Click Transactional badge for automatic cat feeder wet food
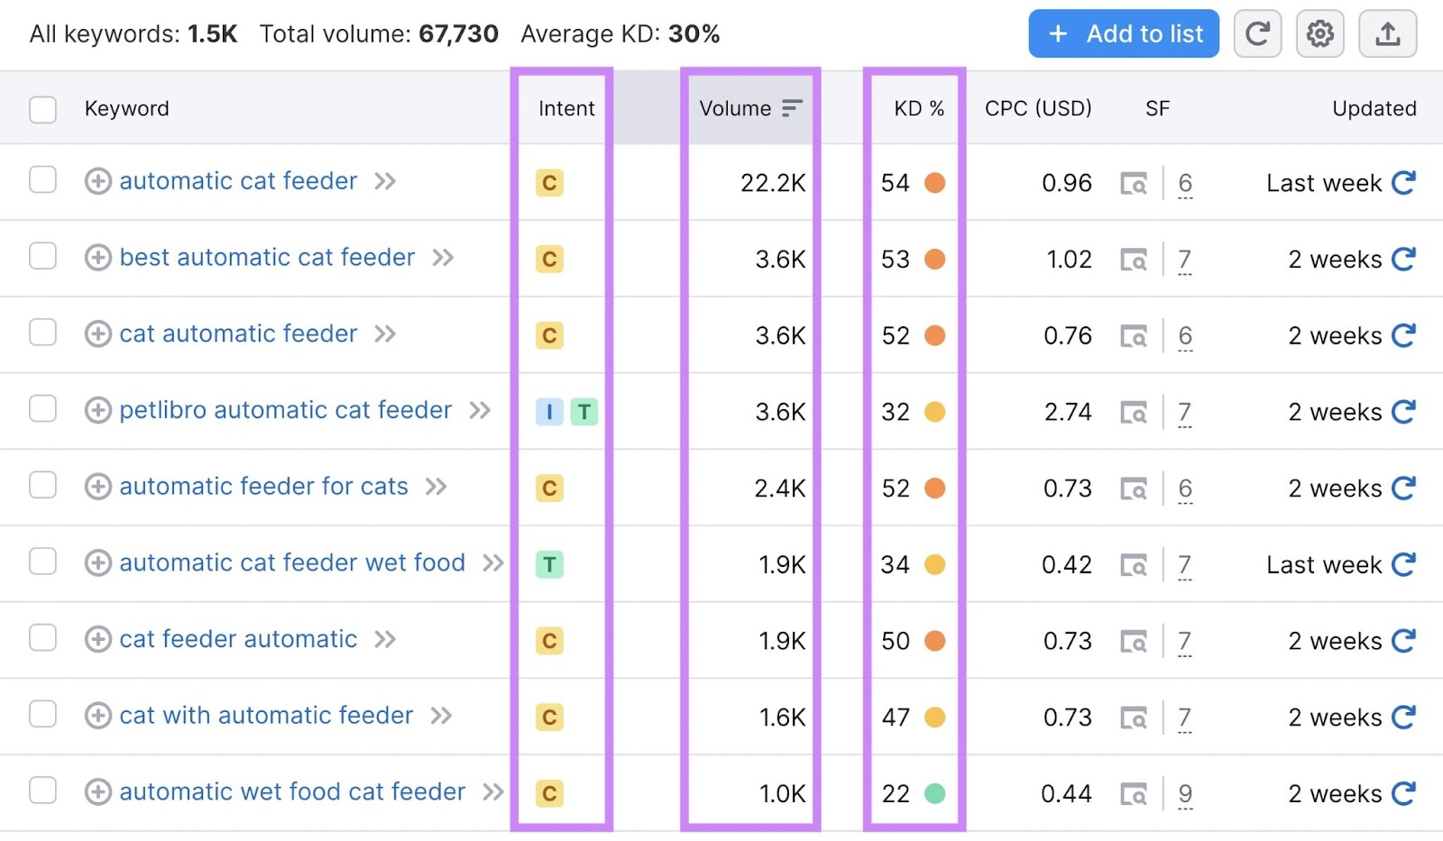Image resolution: width=1443 pixels, height=841 pixels. click(549, 563)
